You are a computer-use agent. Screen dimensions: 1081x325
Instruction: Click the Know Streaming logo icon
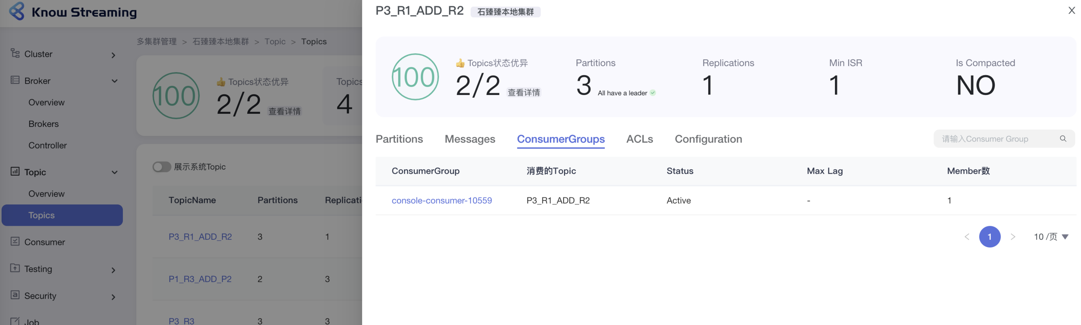pos(17,11)
